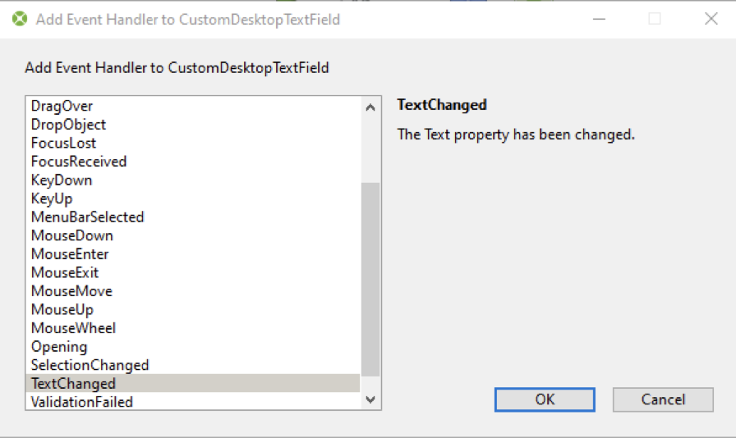Confirm with the OK button
The height and width of the screenshot is (438, 736).
pyautogui.click(x=545, y=399)
